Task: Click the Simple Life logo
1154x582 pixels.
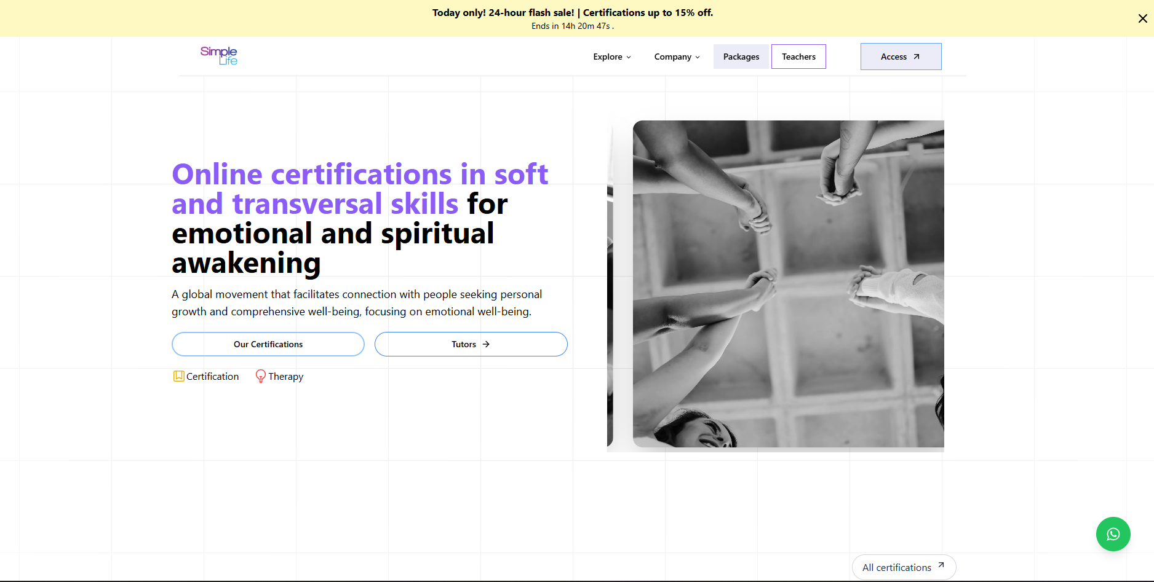Action: click(218, 55)
